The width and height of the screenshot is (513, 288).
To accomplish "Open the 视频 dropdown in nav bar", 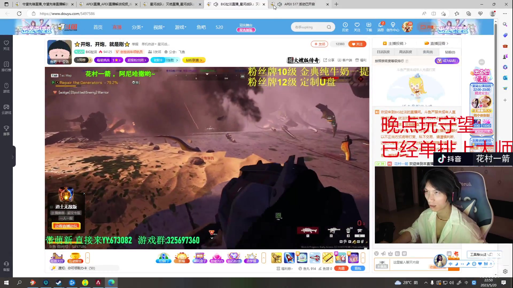I will coord(159,27).
